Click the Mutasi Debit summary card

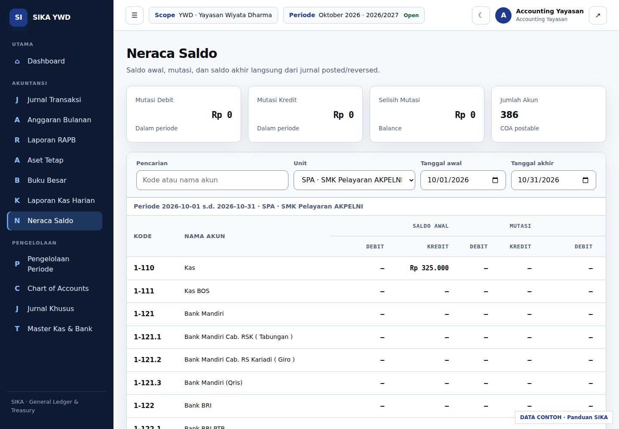(184, 114)
